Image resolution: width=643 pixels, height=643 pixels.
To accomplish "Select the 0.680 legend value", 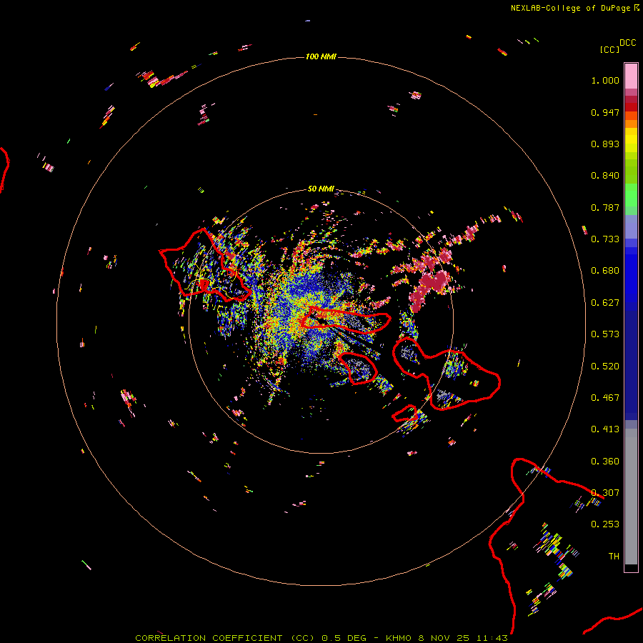I will [x=605, y=271].
